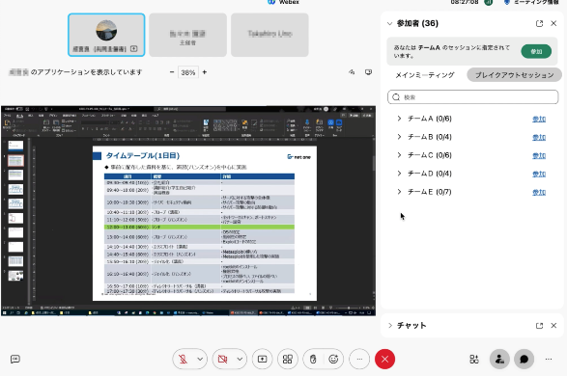Image resolution: width=567 pixels, height=376 pixels.
Task: Click the green 参加 button for チームA session
Action: pos(536,52)
